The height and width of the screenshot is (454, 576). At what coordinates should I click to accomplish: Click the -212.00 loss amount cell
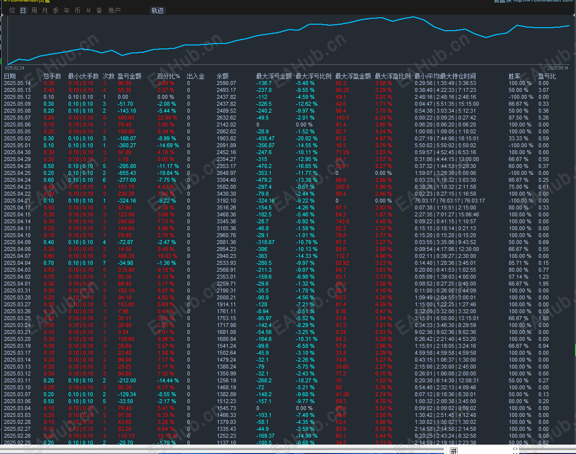pyautogui.click(x=127, y=381)
